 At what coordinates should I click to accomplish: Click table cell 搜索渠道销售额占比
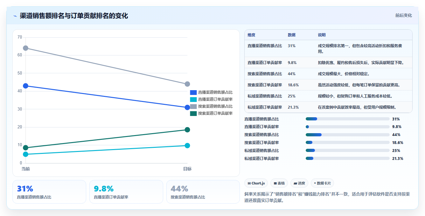tap(265, 74)
